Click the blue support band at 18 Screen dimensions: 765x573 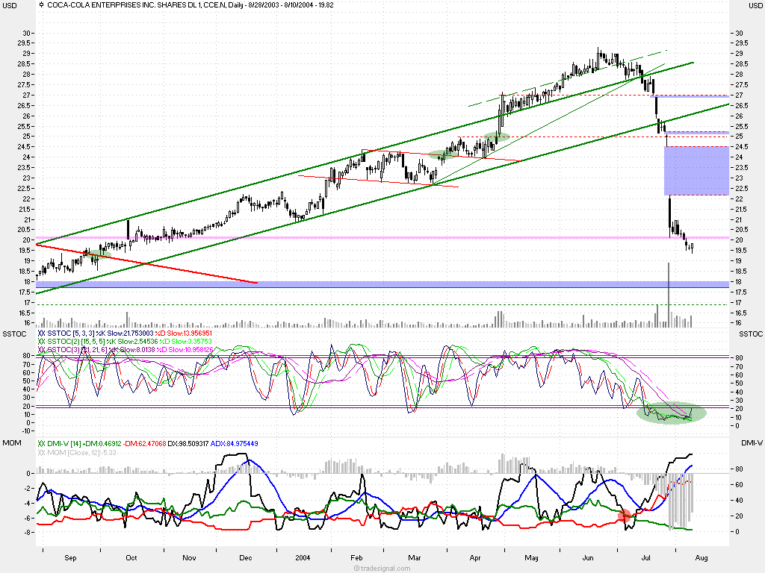point(382,284)
